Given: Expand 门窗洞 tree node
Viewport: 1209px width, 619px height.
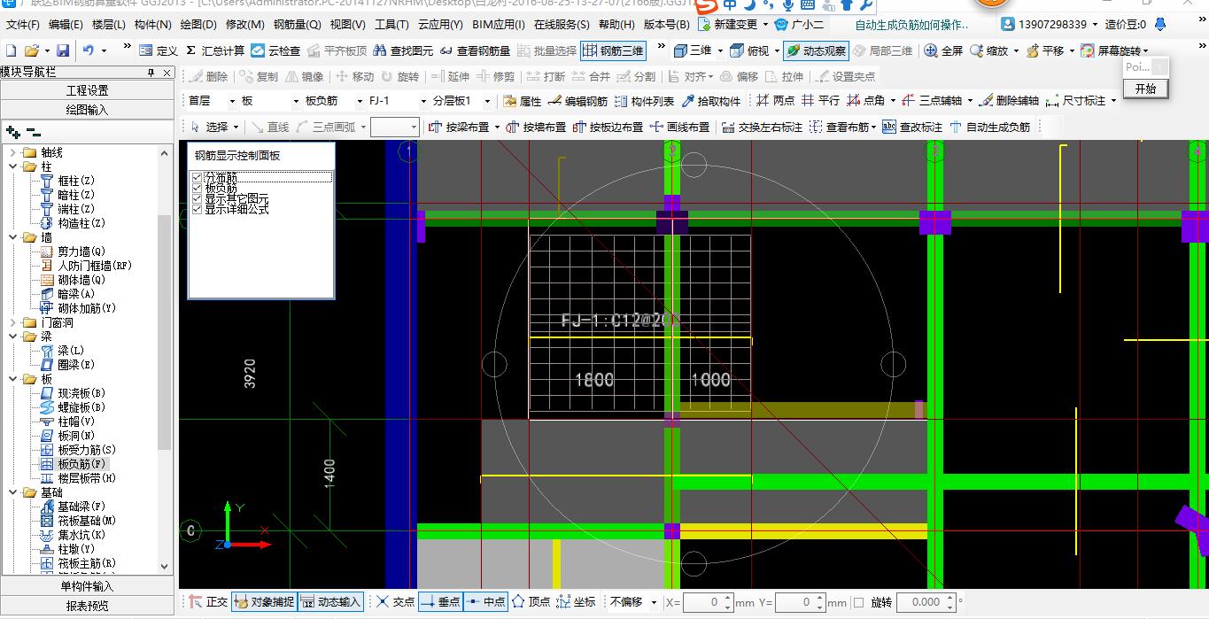Looking at the screenshot, I should (13, 322).
